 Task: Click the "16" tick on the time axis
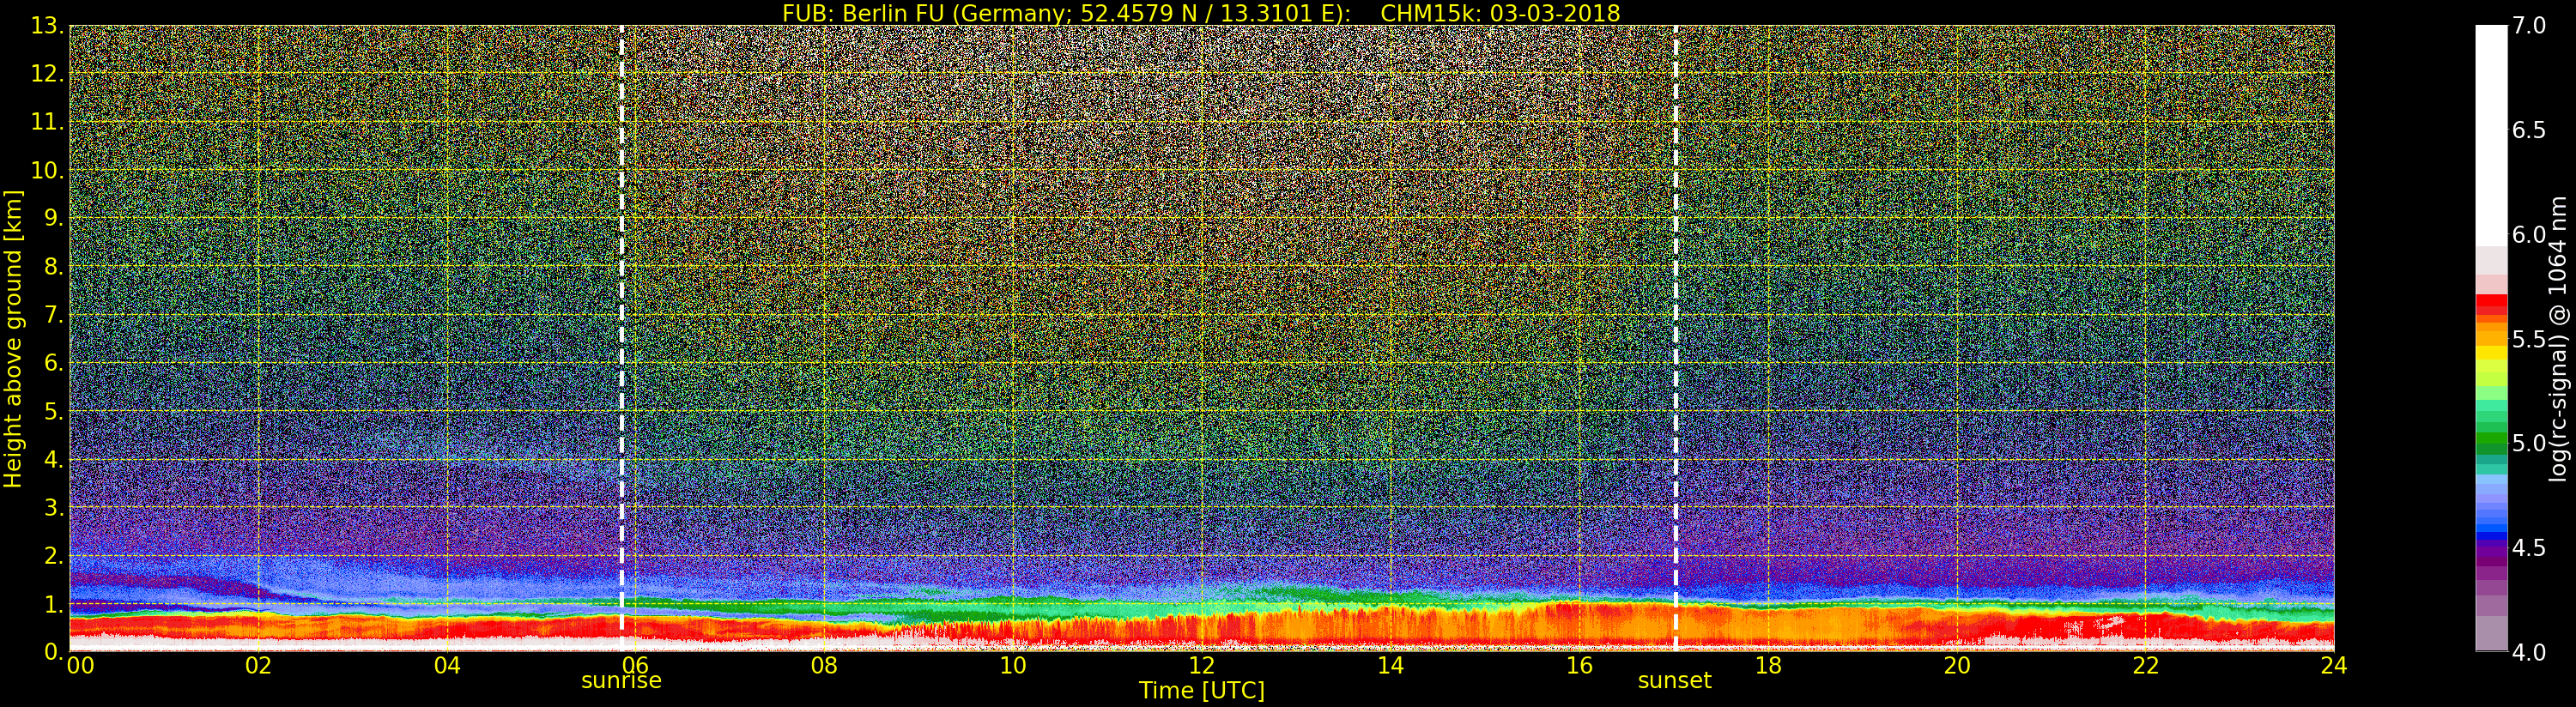pos(1579,665)
